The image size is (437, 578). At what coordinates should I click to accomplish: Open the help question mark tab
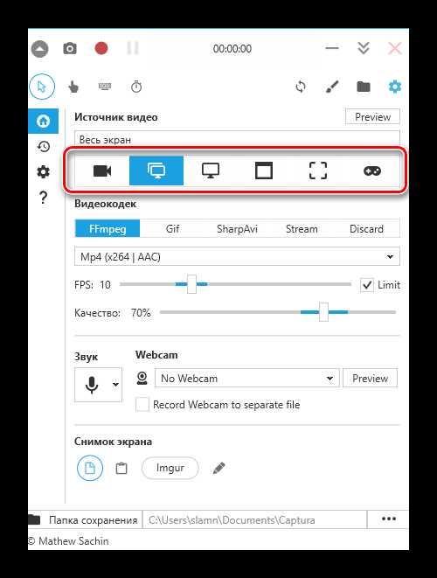coord(43,198)
